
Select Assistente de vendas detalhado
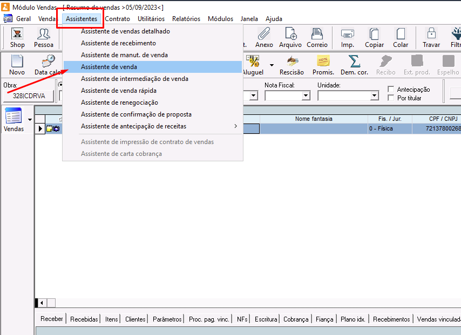pos(153,31)
